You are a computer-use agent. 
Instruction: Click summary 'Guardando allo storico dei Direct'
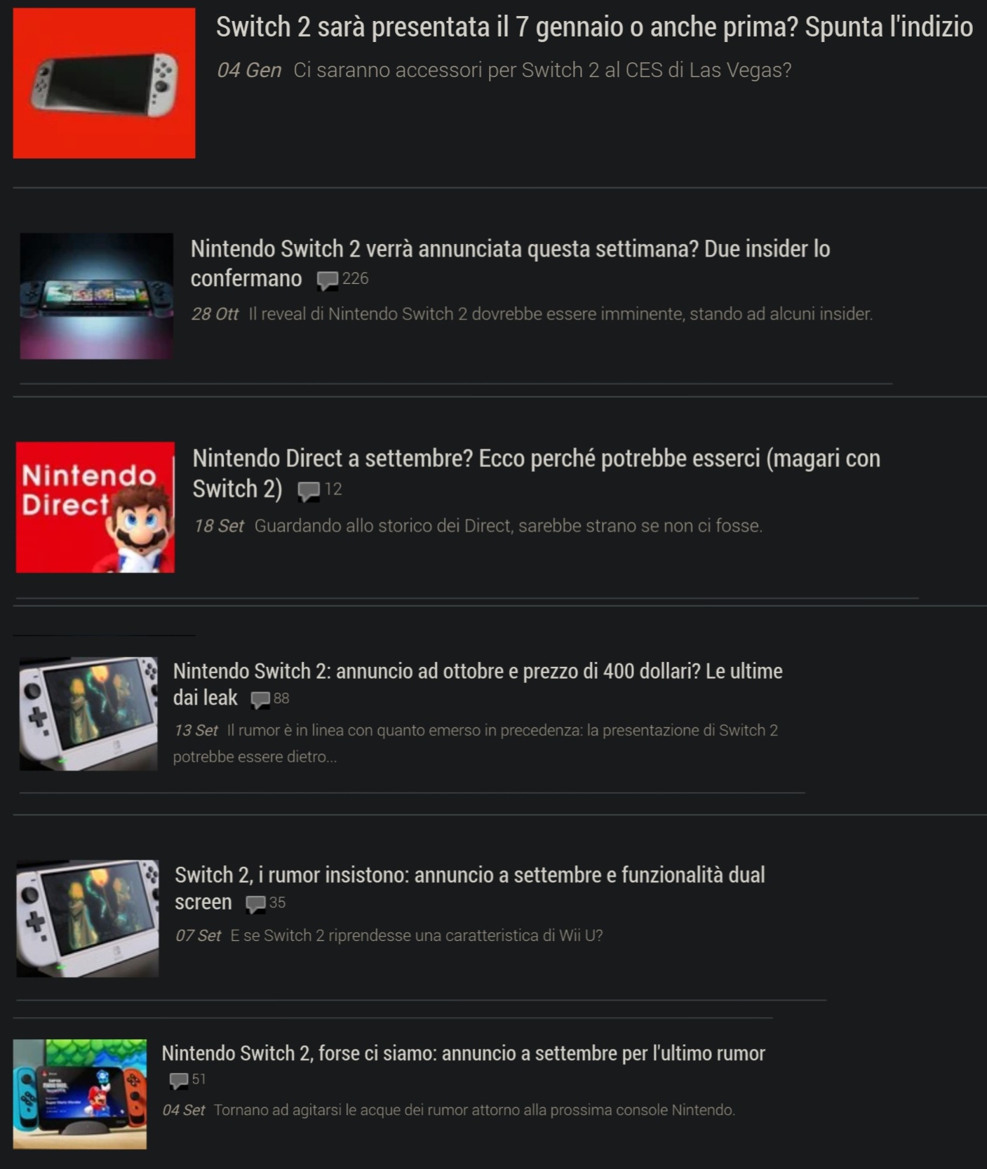pyautogui.click(x=508, y=526)
